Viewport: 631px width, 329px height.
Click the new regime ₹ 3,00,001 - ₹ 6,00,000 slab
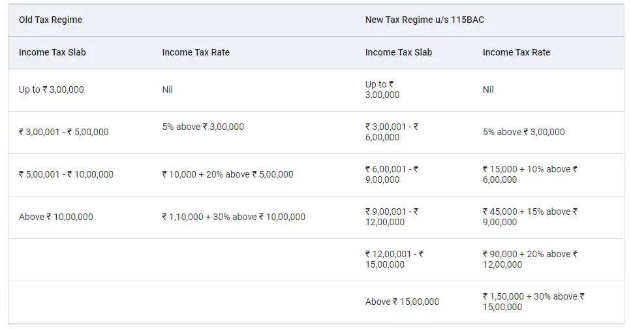(x=392, y=132)
